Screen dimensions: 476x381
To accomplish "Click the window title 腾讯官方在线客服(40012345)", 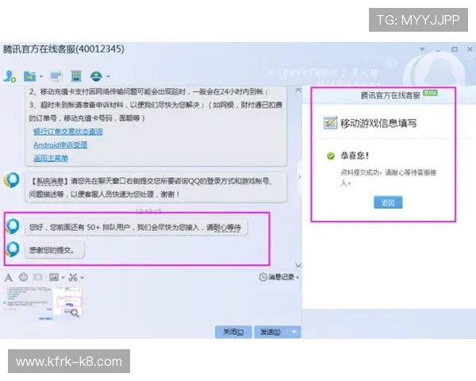I will (x=63, y=49).
